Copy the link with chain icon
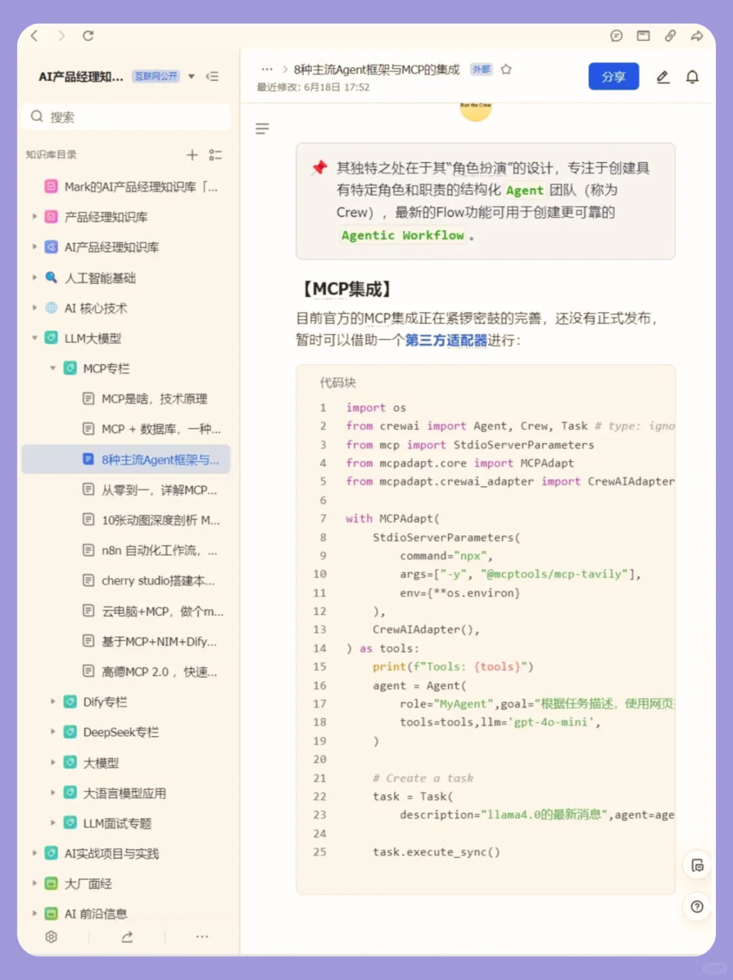This screenshot has height=980, width=733. pos(670,36)
